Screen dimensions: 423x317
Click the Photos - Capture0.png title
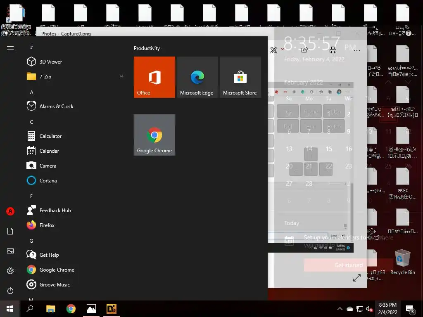click(66, 34)
